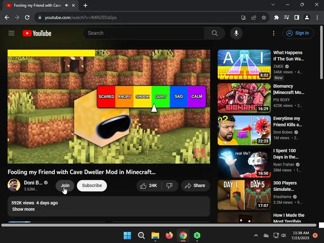The image size is (324, 243).
Task: Click the IHasName channel name
Action: [x=282, y=197]
